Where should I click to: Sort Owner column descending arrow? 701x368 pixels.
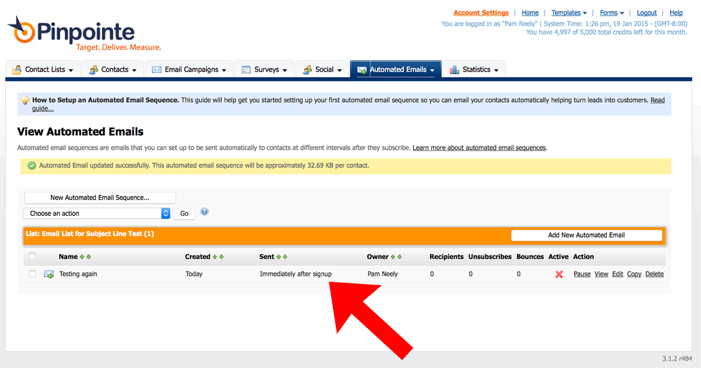point(400,257)
